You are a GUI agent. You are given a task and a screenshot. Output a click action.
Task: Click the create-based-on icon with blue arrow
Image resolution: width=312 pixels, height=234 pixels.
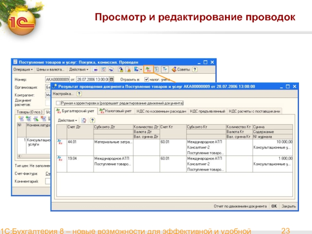[x=136, y=70]
